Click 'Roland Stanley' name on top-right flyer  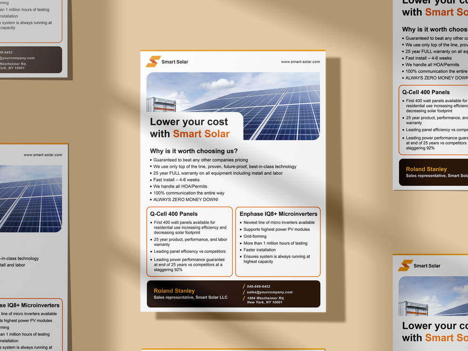[426, 169]
